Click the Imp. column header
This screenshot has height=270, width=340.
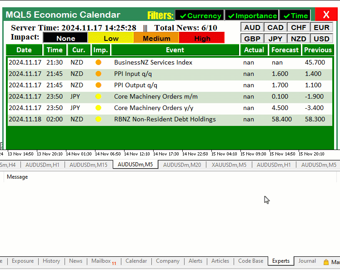pyautogui.click(x=101, y=50)
